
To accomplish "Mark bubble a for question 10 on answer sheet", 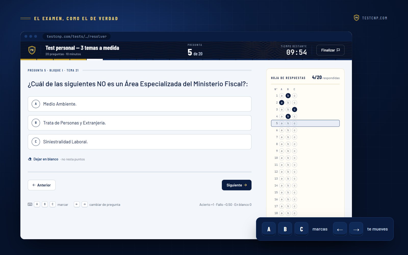I will [282, 158].
